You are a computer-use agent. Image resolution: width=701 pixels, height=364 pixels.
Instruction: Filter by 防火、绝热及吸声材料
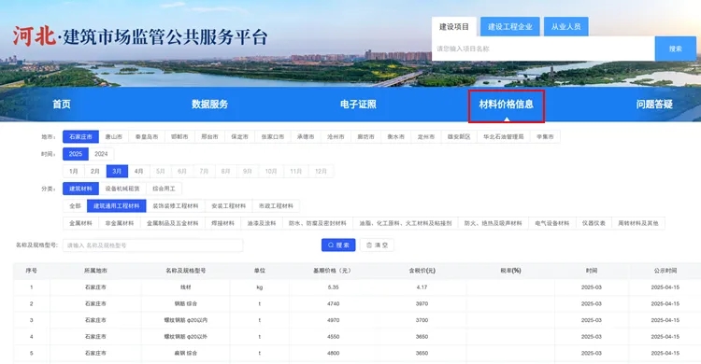494,223
